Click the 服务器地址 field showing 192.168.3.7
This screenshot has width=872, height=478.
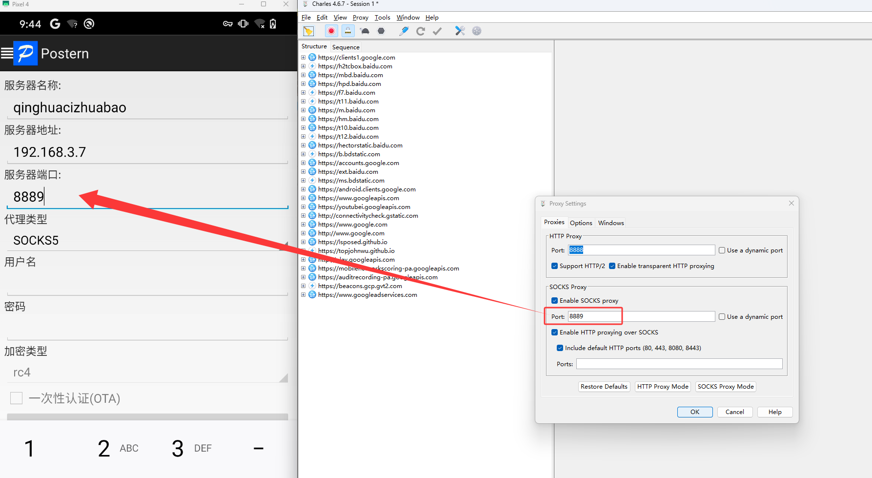(x=147, y=152)
